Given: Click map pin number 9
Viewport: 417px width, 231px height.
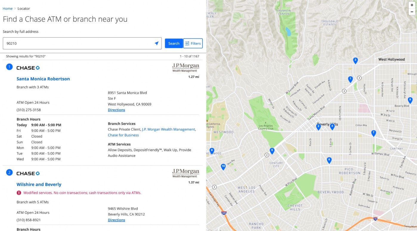Looking at the screenshot, I should (x=212, y=151).
